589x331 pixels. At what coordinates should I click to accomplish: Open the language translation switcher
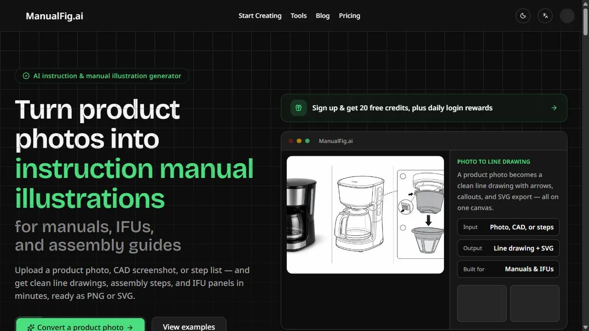(545, 16)
